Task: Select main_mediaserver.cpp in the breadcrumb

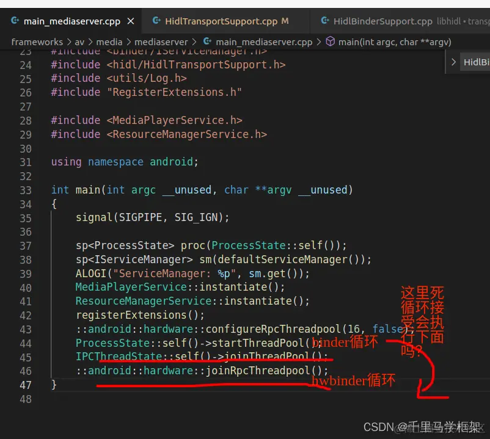Action: tap(264, 42)
